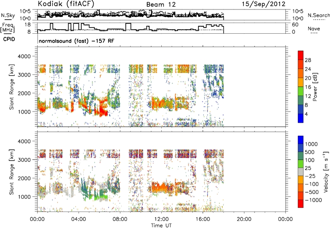Click the '12:00' time axis label
Screen dimensions: 330x228
tap(161, 219)
